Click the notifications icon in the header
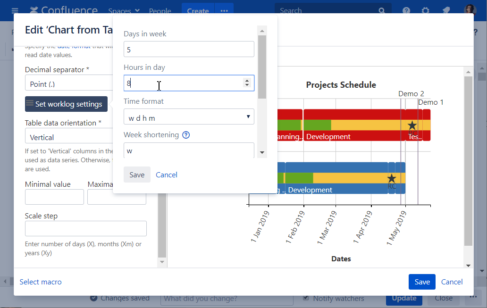This screenshot has height=308, width=487. pyautogui.click(x=445, y=10)
